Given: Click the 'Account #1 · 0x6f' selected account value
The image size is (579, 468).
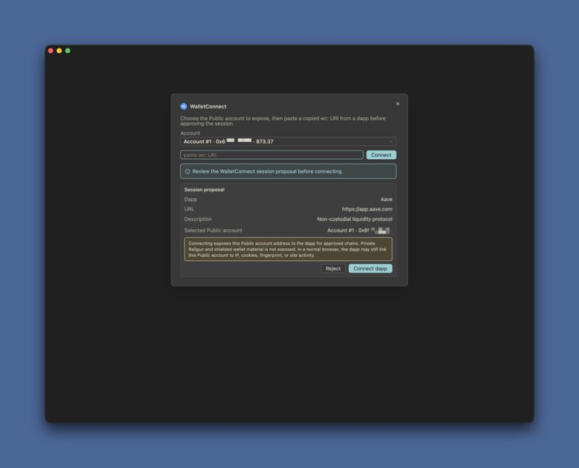Looking at the screenshot, I should coord(358,230).
